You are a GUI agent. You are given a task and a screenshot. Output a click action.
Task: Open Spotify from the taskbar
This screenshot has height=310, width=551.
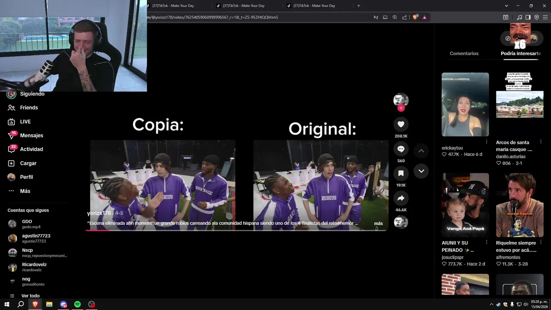click(77, 304)
